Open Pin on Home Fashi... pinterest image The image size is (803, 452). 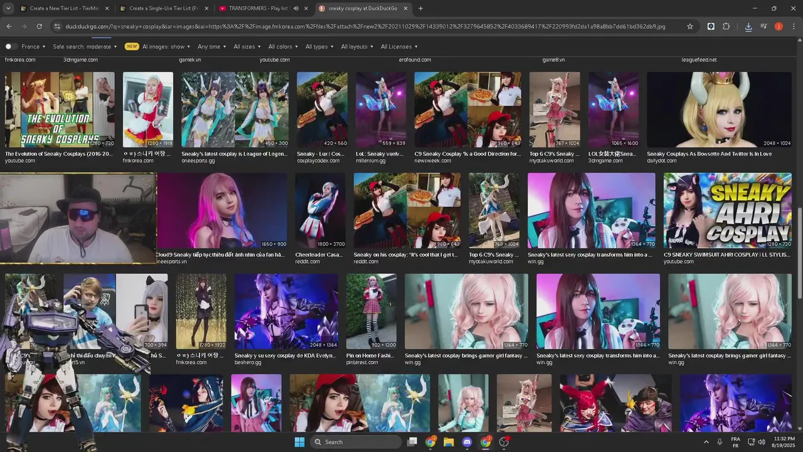coord(371,311)
